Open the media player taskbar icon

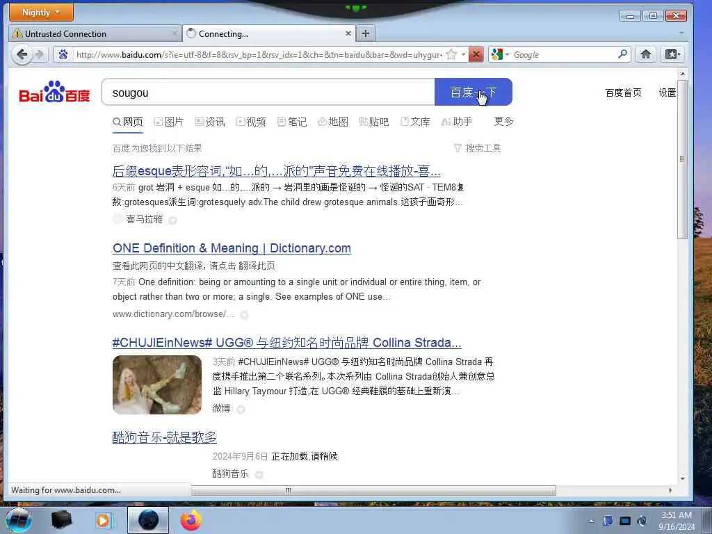(104, 520)
